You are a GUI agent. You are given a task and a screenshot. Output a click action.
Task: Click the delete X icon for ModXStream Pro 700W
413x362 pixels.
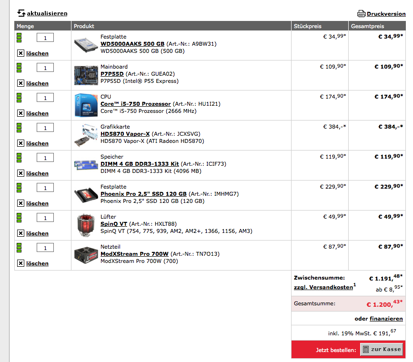point(20,263)
